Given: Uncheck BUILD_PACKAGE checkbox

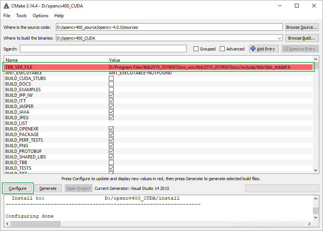Looking at the screenshot, I should coord(111,134).
